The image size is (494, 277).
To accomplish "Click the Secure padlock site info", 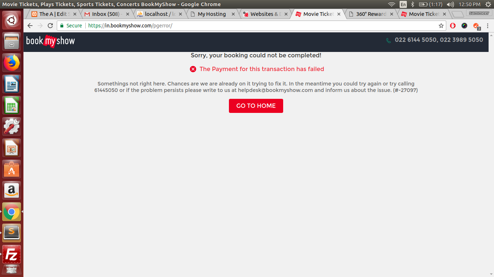I will coord(71,26).
